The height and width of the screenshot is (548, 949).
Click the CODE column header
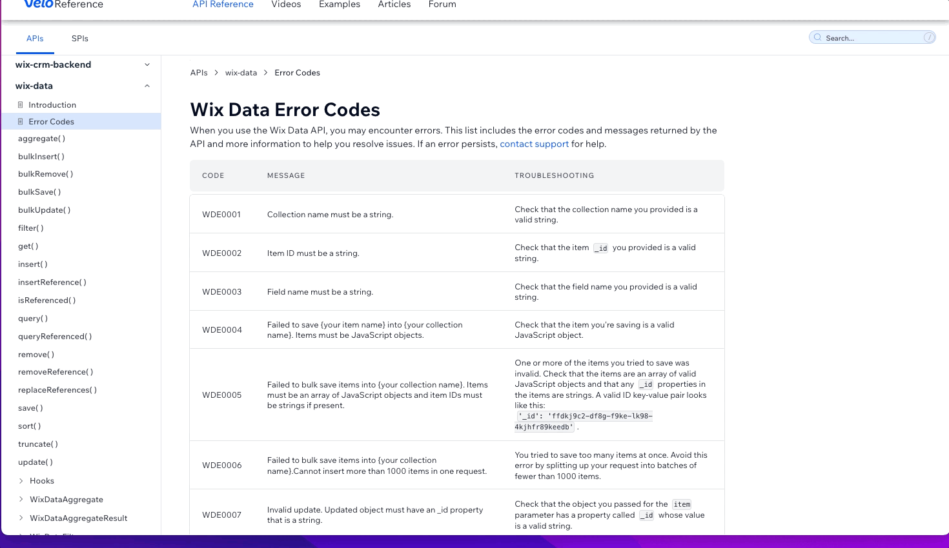point(213,175)
